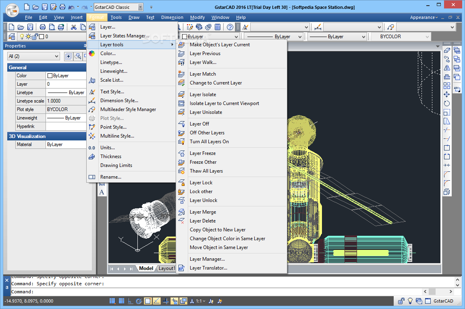Click Bring to Front draw order icon
Screen dimensions: 465x309
click(x=457, y=50)
